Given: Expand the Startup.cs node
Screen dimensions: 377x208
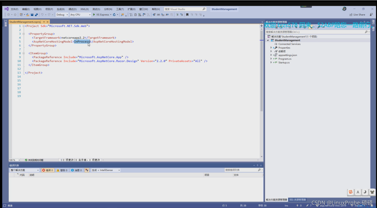Looking at the screenshot, I should (271, 63).
